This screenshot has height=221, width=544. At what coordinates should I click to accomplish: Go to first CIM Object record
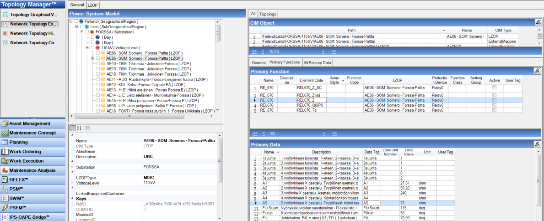point(254,51)
